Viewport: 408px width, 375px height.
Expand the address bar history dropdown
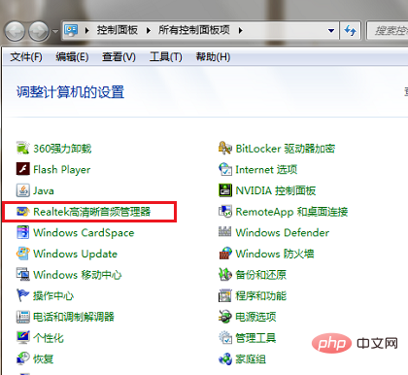coord(331,30)
